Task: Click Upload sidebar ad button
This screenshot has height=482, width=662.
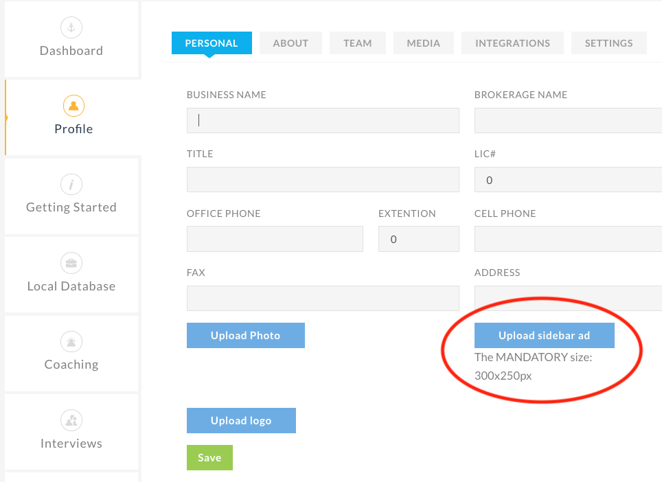Action: pyautogui.click(x=544, y=336)
